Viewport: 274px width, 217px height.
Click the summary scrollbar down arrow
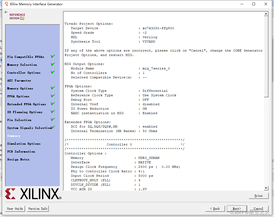tap(266, 188)
